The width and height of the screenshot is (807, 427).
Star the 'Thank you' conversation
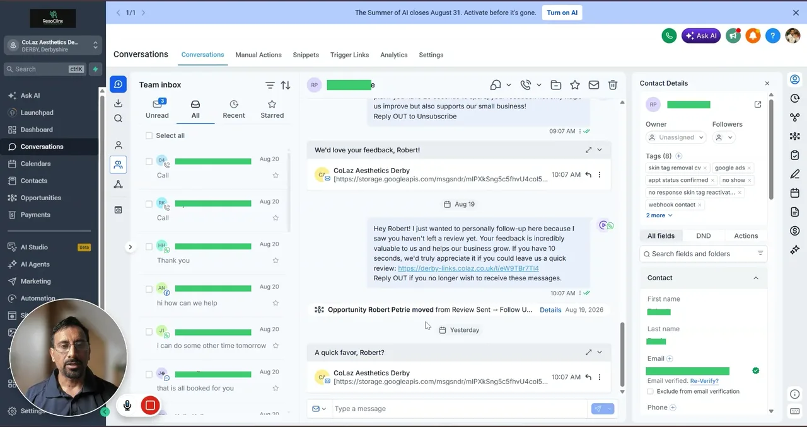[x=276, y=260]
